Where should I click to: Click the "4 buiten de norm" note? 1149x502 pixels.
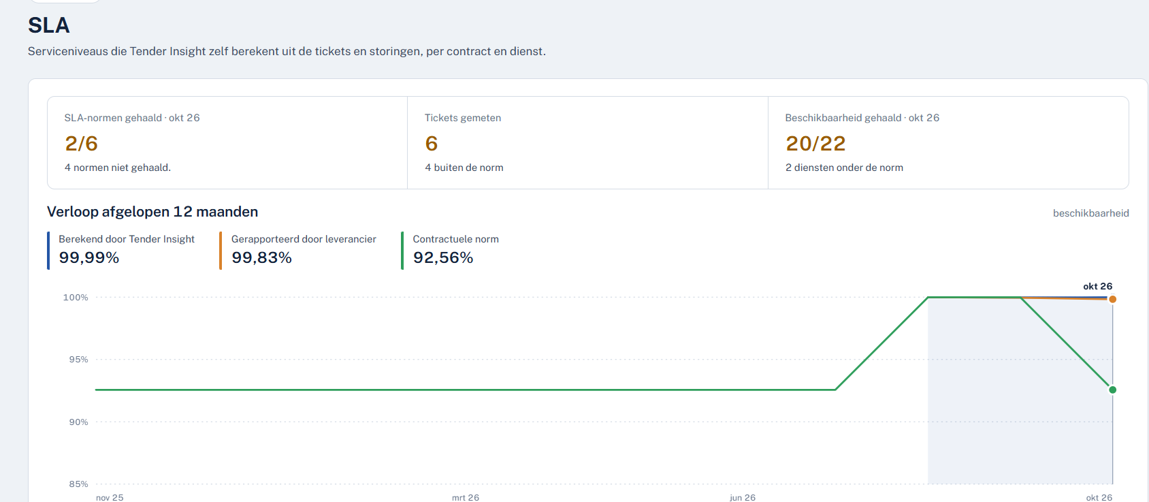(464, 168)
